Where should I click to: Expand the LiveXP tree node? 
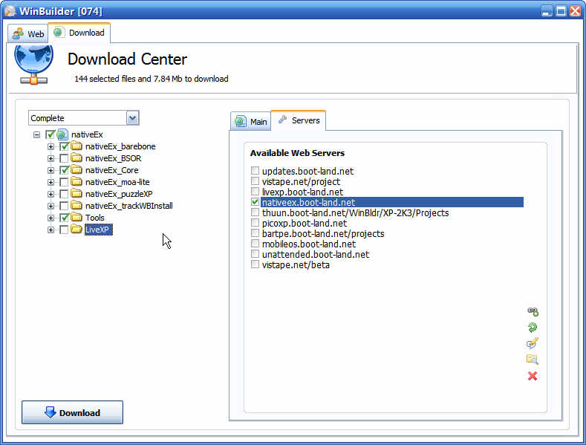coord(51,230)
